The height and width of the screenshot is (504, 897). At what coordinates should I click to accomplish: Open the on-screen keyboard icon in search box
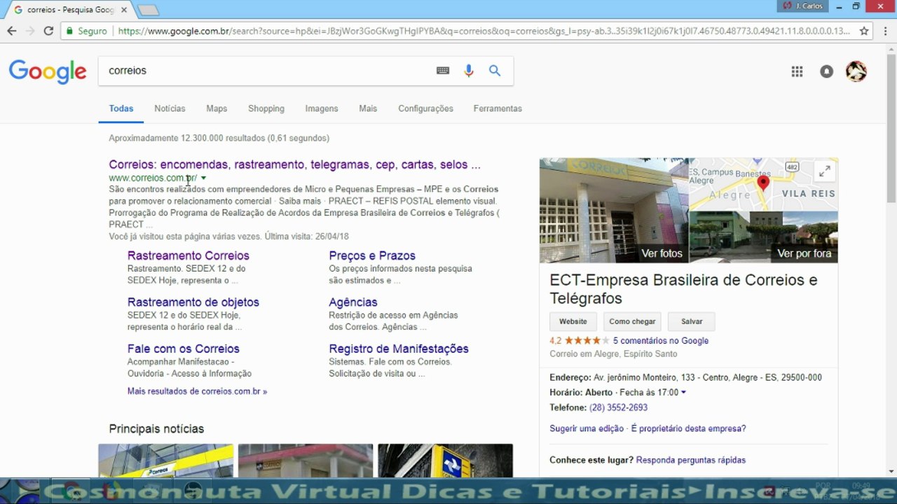tap(443, 71)
